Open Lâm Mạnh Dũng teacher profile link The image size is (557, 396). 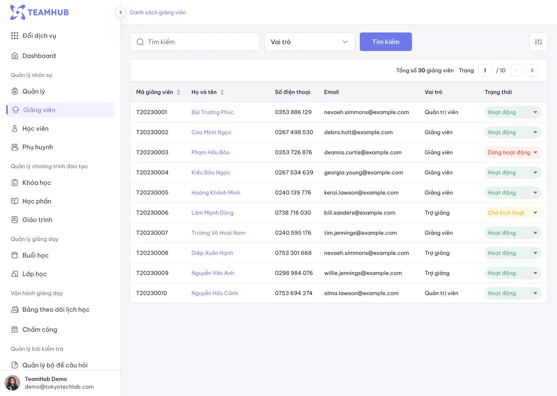(212, 213)
